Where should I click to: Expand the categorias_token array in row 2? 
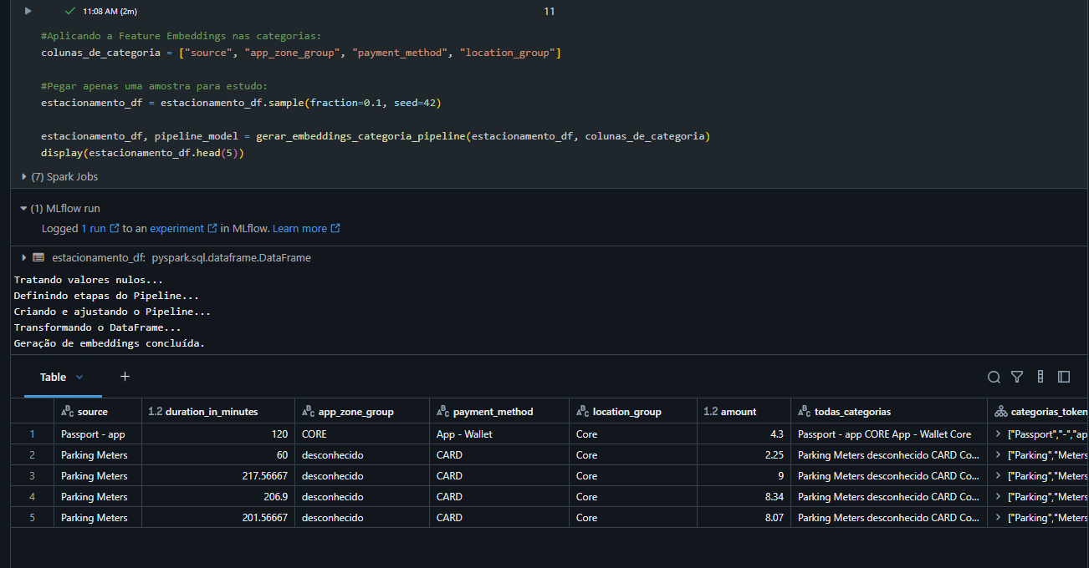point(998,455)
